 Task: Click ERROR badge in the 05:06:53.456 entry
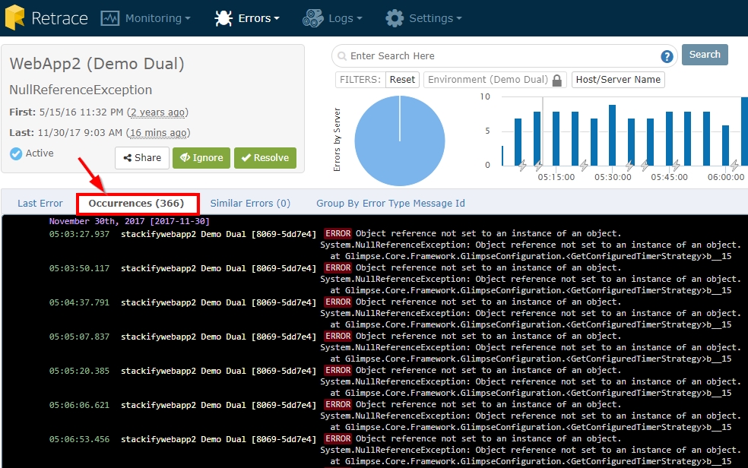coord(338,439)
